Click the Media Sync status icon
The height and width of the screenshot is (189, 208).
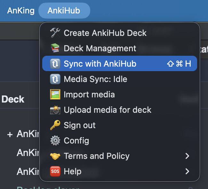tap(55, 79)
